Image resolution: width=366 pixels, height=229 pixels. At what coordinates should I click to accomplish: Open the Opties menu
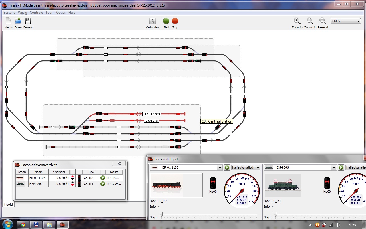click(x=61, y=13)
